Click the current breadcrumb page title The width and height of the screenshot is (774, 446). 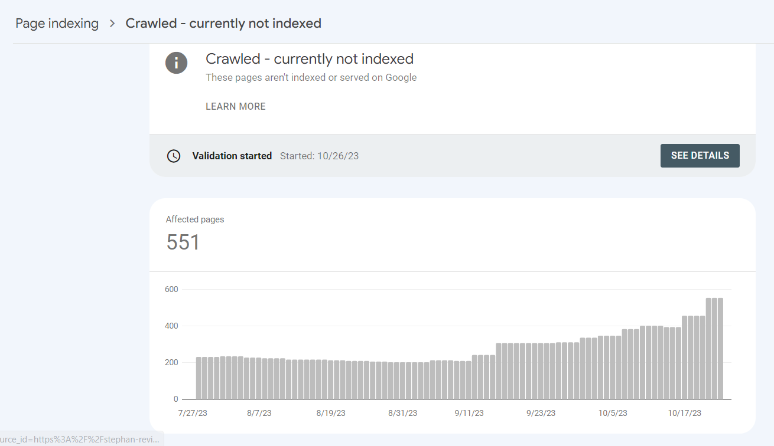coord(223,24)
